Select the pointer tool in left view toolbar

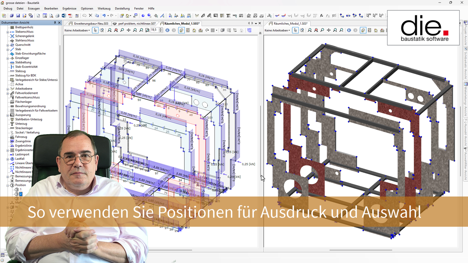click(x=95, y=30)
